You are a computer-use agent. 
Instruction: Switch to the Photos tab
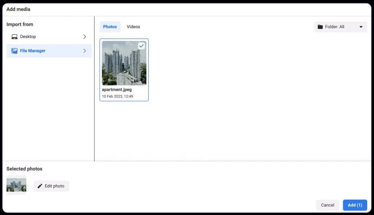click(x=110, y=27)
